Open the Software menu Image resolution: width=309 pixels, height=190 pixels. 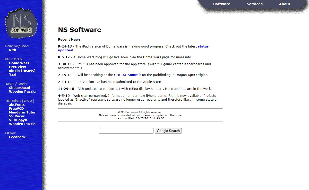tap(221, 4)
